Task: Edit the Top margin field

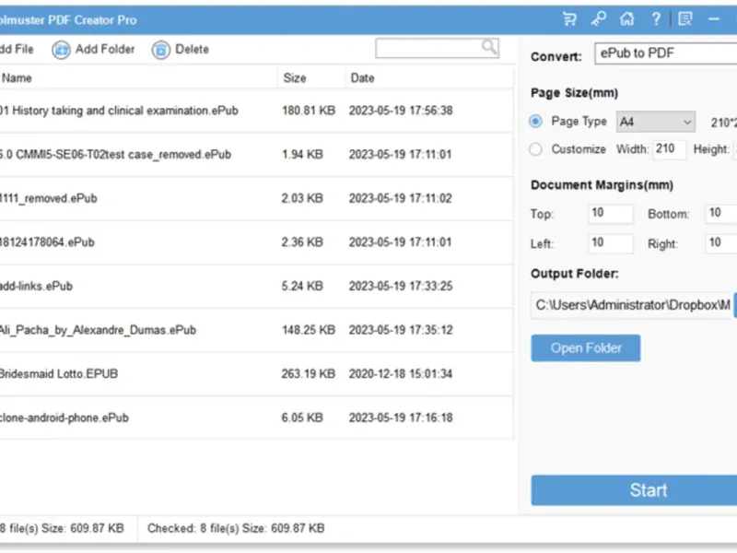Action: click(610, 214)
